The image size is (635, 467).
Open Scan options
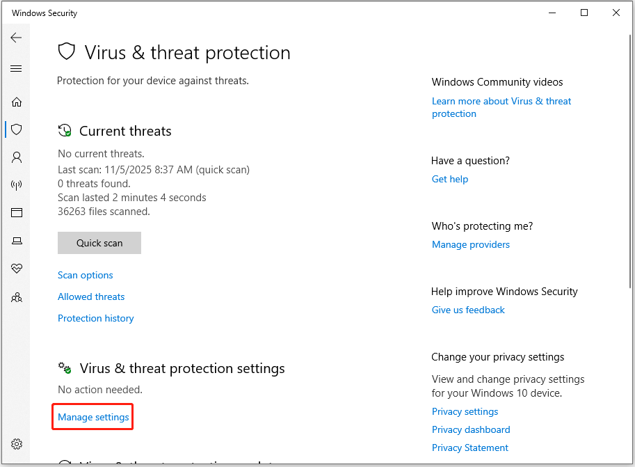click(x=85, y=275)
